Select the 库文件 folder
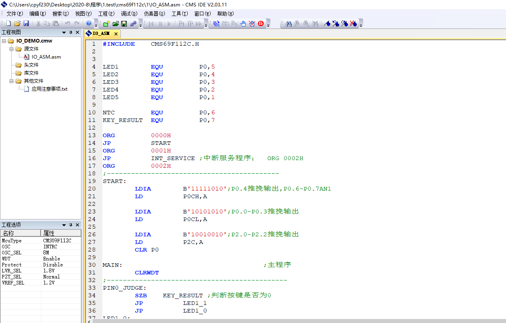The width and height of the screenshot is (506, 323). click(x=31, y=73)
